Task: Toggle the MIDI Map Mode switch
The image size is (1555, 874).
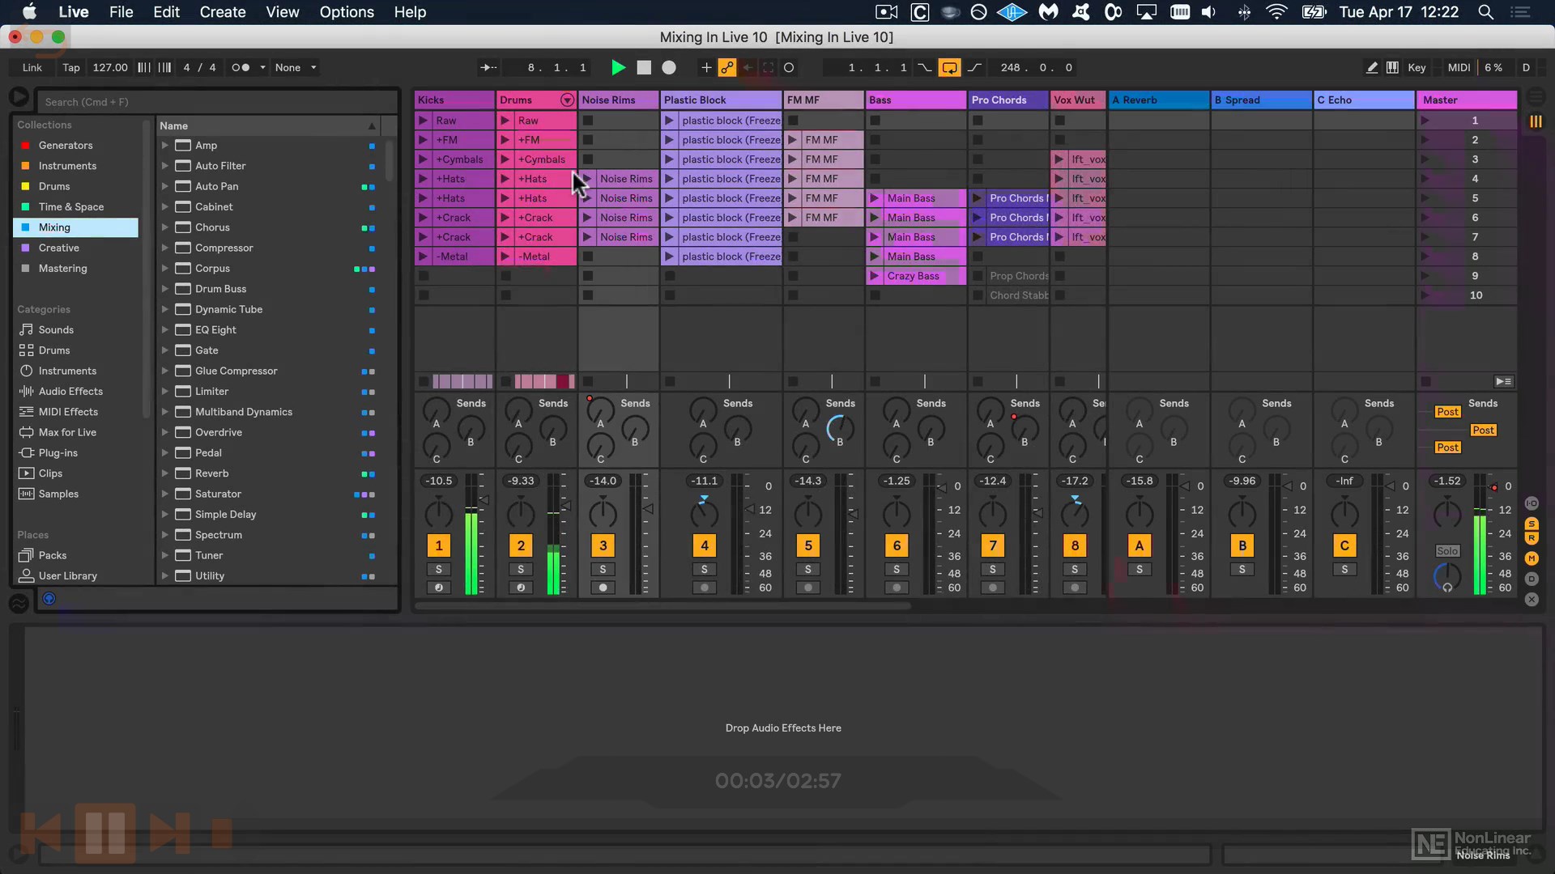Action: coord(1459,68)
